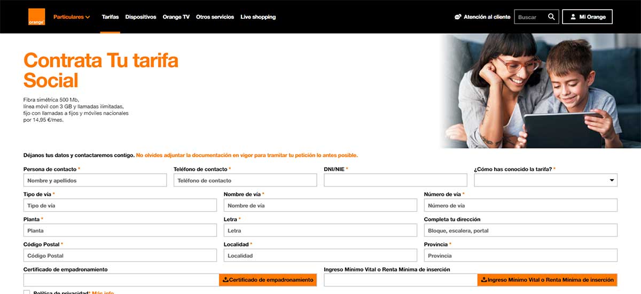Select Orange TV in the navigation bar
641x294 pixels.
click(x=176, y=17)
